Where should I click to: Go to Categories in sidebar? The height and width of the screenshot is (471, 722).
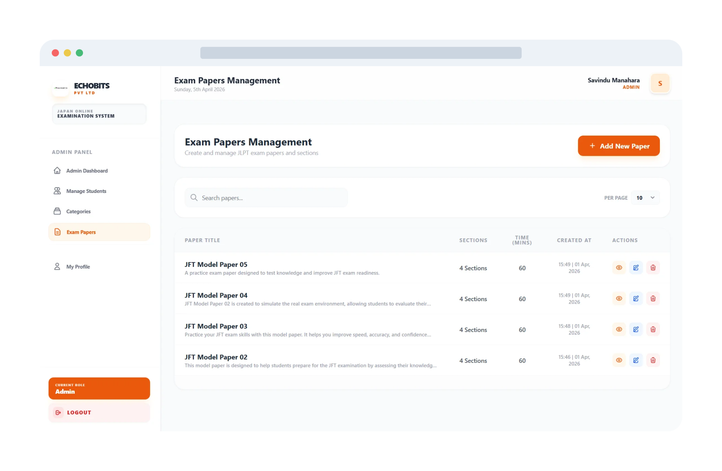click(x=78, y=211)
